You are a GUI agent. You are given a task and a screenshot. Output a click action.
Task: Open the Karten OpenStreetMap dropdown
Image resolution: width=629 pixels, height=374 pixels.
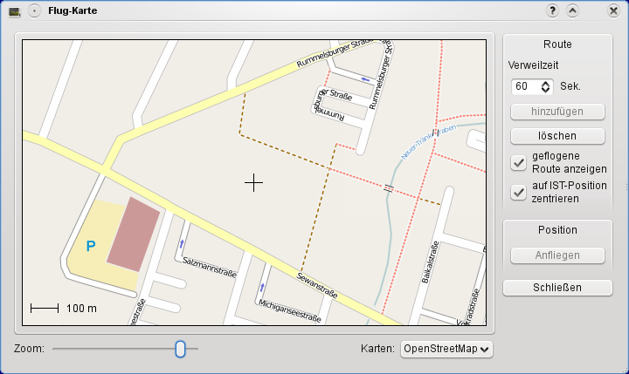tap(446, 349)
